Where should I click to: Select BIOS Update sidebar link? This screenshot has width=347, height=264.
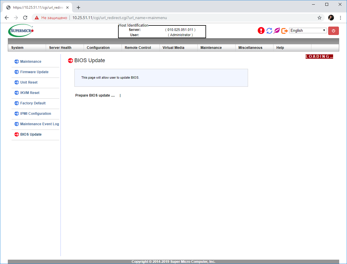(x=31, y=134)
